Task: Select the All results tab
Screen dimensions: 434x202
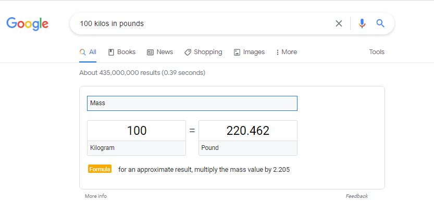Action: pos(88,52)
